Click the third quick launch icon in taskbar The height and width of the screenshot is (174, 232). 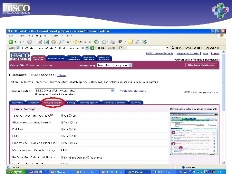(x=41, y=172)
